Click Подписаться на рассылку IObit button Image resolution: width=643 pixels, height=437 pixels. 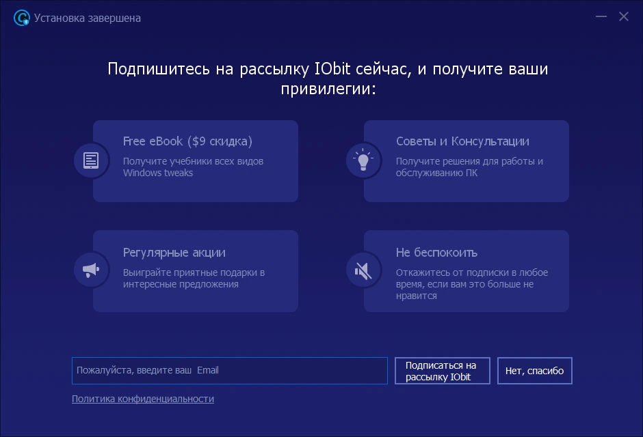click(443, 371)
